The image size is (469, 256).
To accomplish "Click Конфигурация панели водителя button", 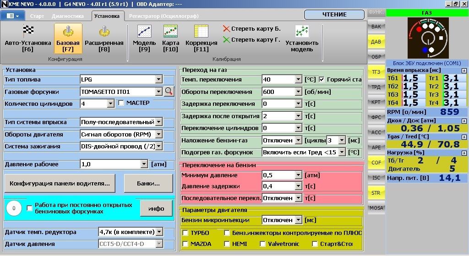I will point(60,183).
